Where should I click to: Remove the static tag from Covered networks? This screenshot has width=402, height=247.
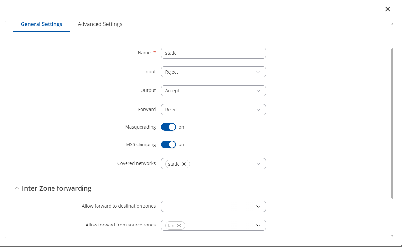[x=184, y=164]
